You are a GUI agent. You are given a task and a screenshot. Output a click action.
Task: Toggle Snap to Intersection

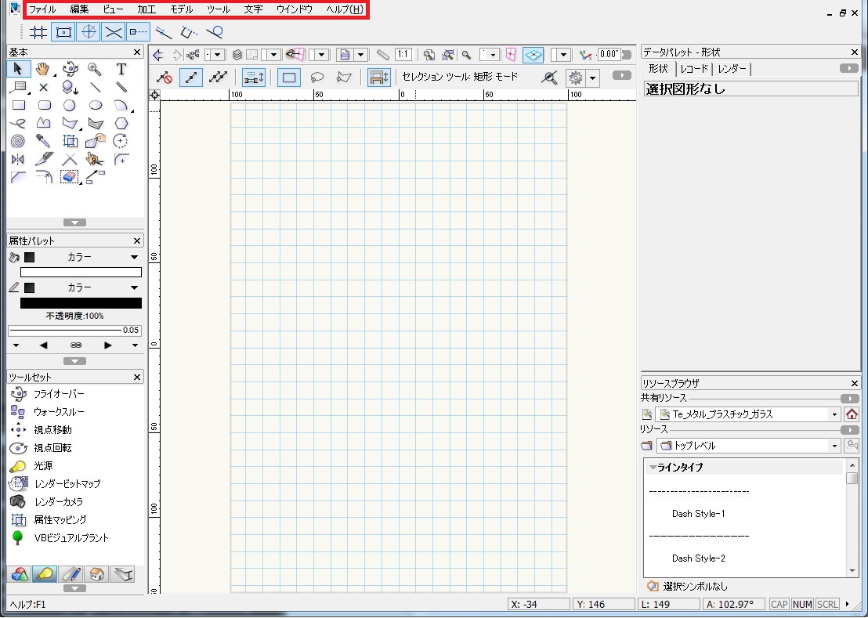coord(114,32)
